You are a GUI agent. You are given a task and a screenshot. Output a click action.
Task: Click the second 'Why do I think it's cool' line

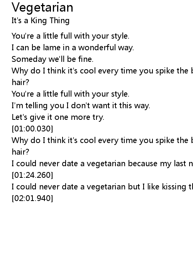coord(102,140)
